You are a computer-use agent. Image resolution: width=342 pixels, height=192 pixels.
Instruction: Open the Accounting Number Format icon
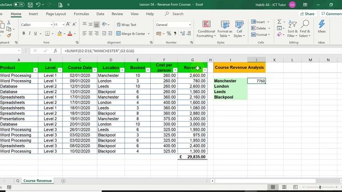click(159, 34)
